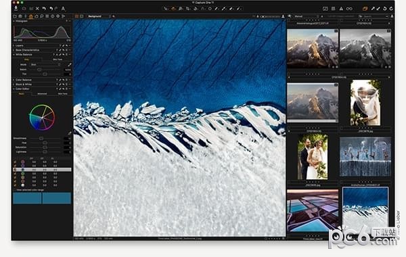Click the proofing glasses icon
This screenshot has height=257, width=406.
click(x=349, y=9)
